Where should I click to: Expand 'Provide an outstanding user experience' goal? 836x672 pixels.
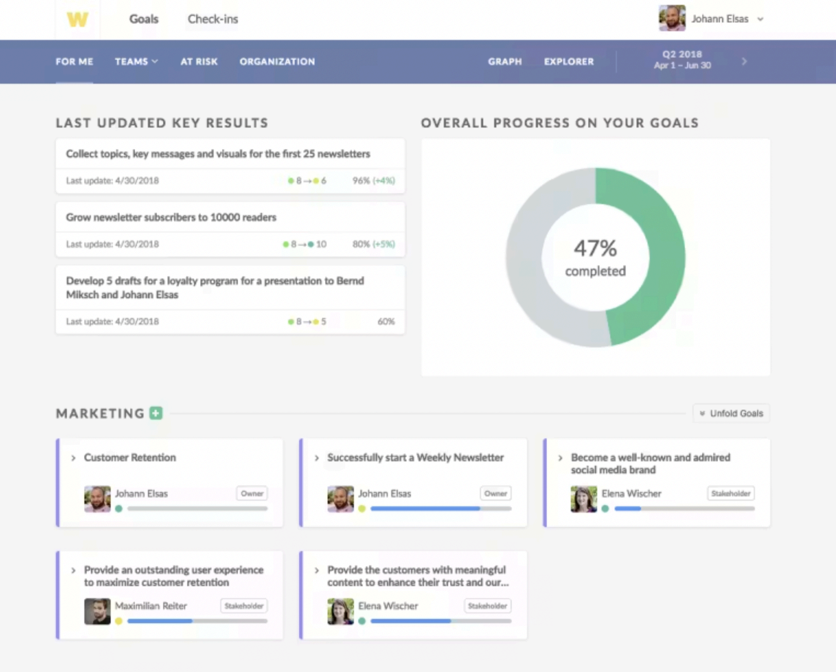tap(73, 570)
